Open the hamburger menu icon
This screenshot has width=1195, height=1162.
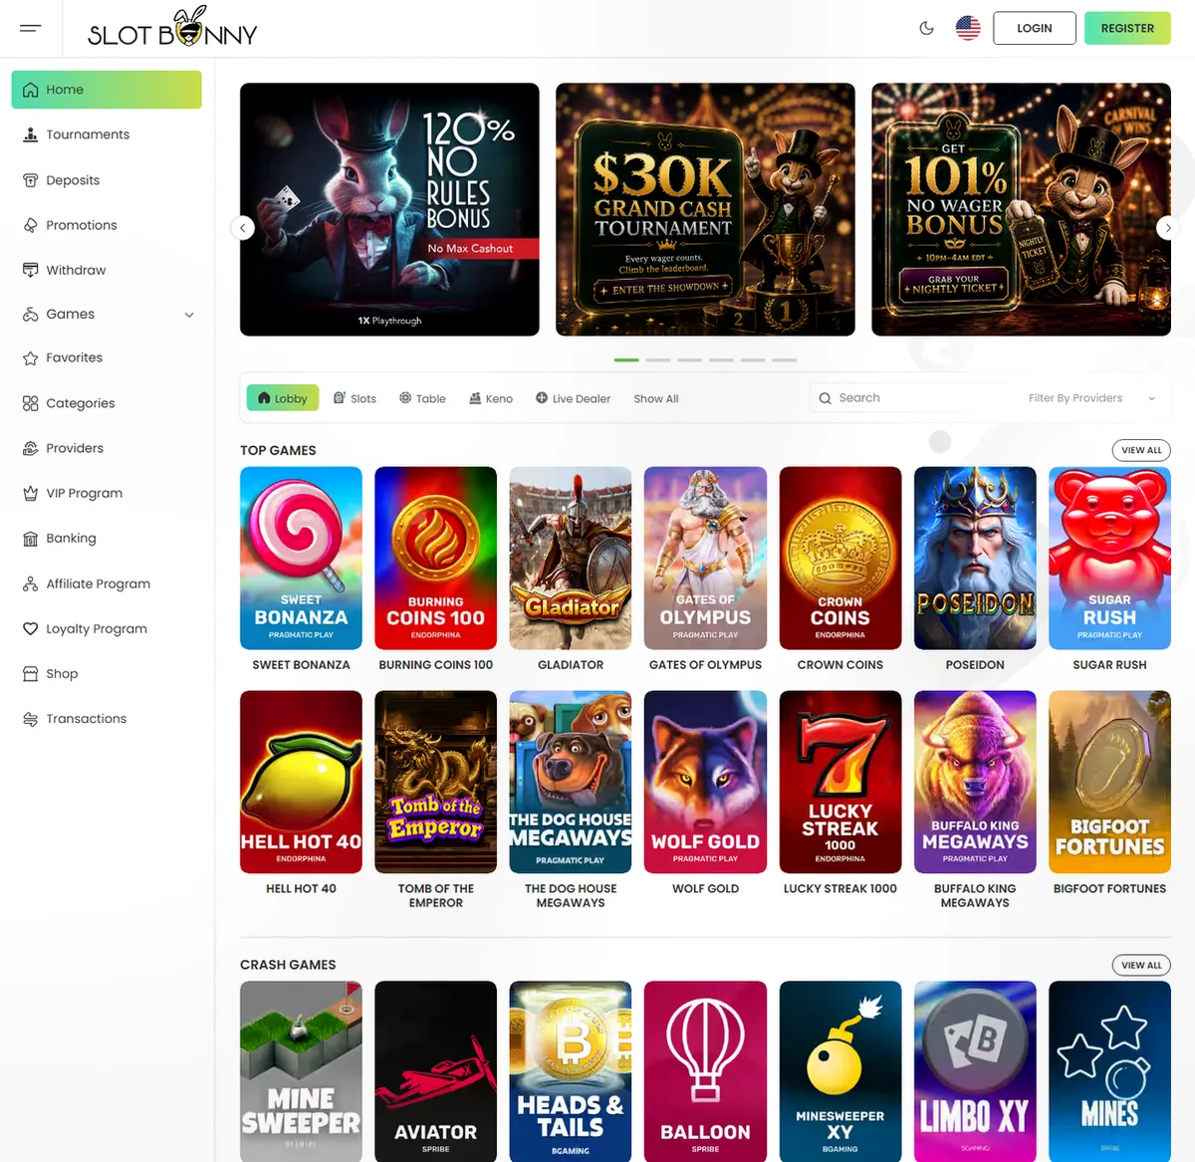point(31,28)
